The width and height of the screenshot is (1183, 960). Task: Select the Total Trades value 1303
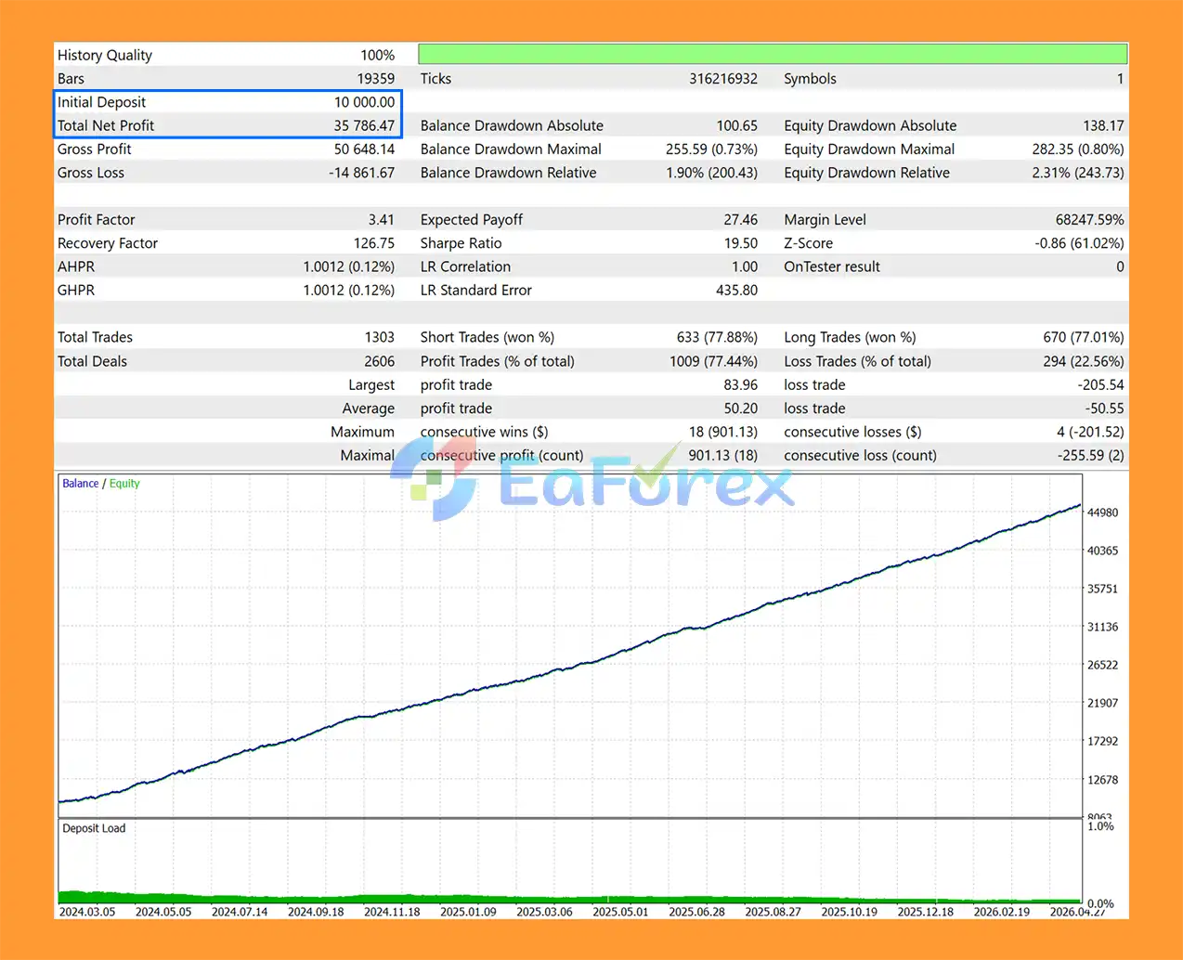(x=380, y=337)
